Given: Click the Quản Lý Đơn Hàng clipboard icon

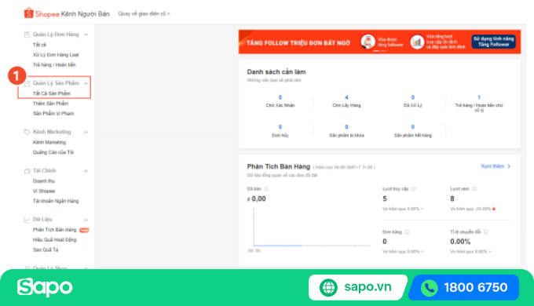Looking at the screenshot, I should coord(27,35).
